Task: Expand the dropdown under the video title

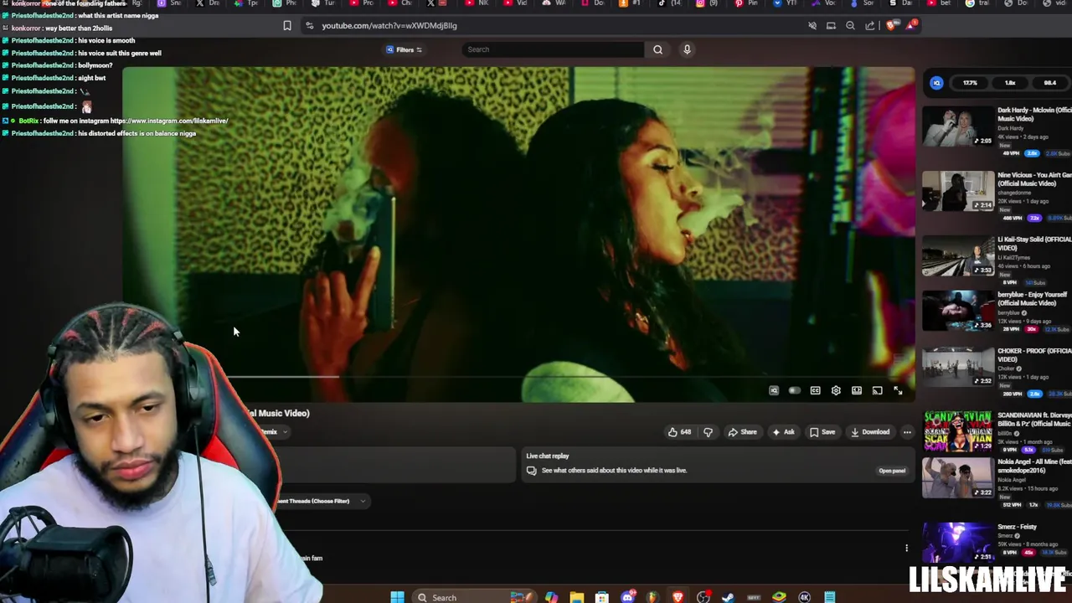Action: pyautogui.click(x=285, y=432)
